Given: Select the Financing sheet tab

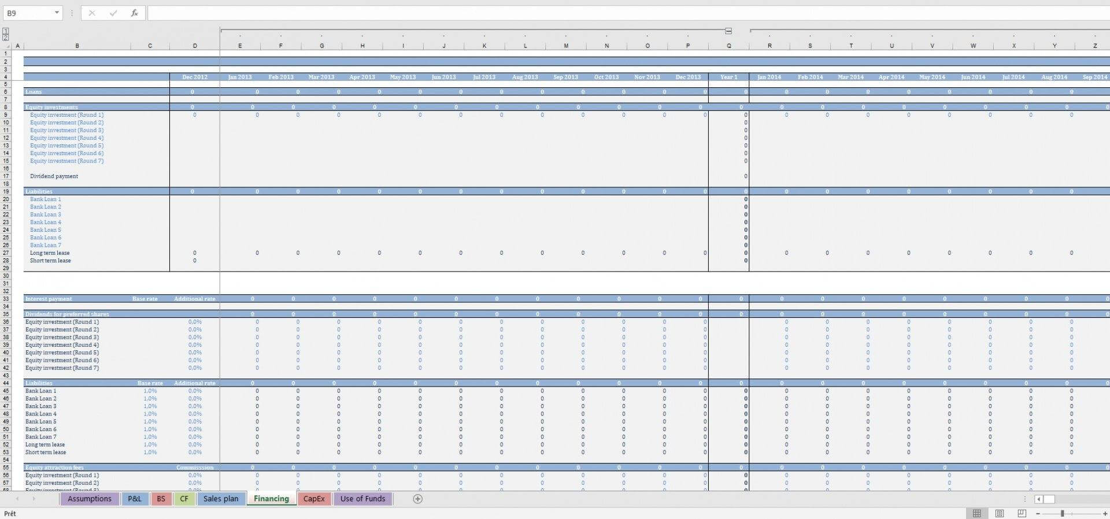Looking at the screenshot, I should click(271, 499).
